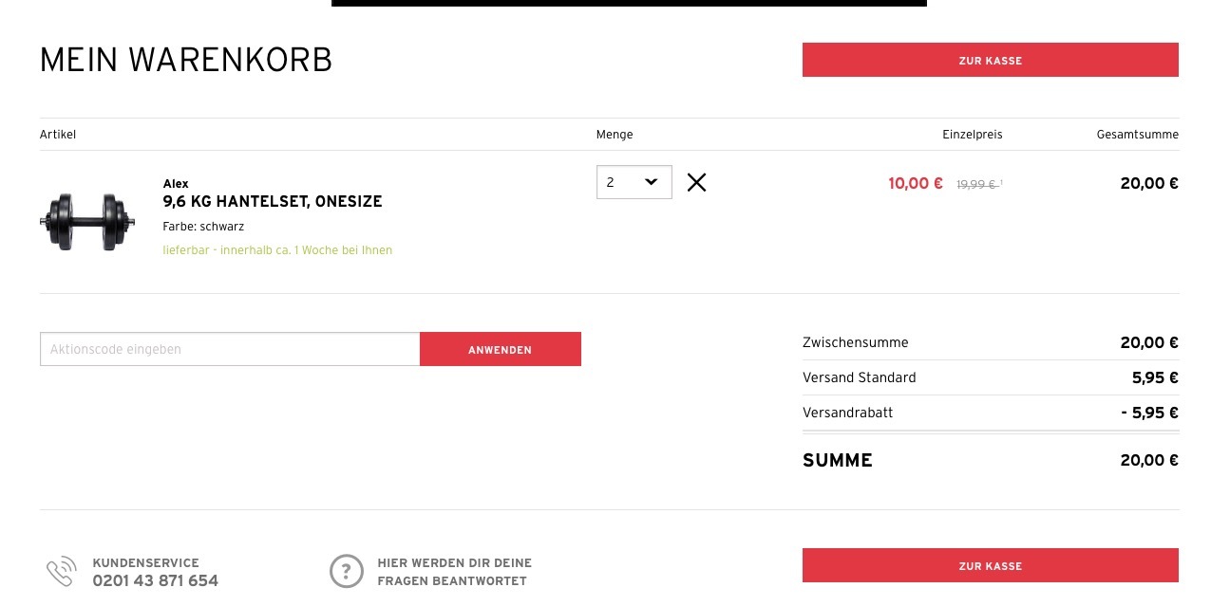This screenshot has height=606, width=1230.
Task: Click the Mein Warenkorb heading
Action: click(186, 60)
